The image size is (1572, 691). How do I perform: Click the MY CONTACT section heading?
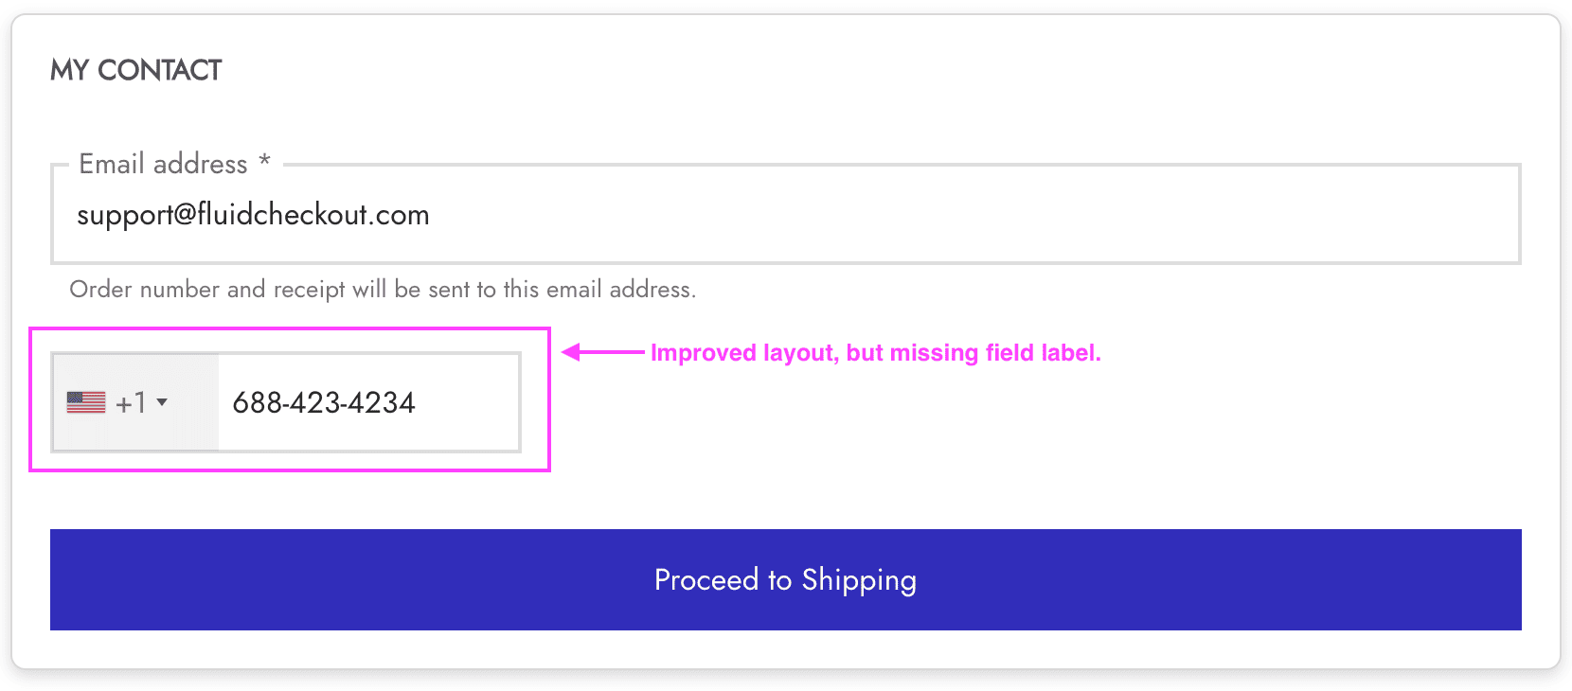point(135,70)
